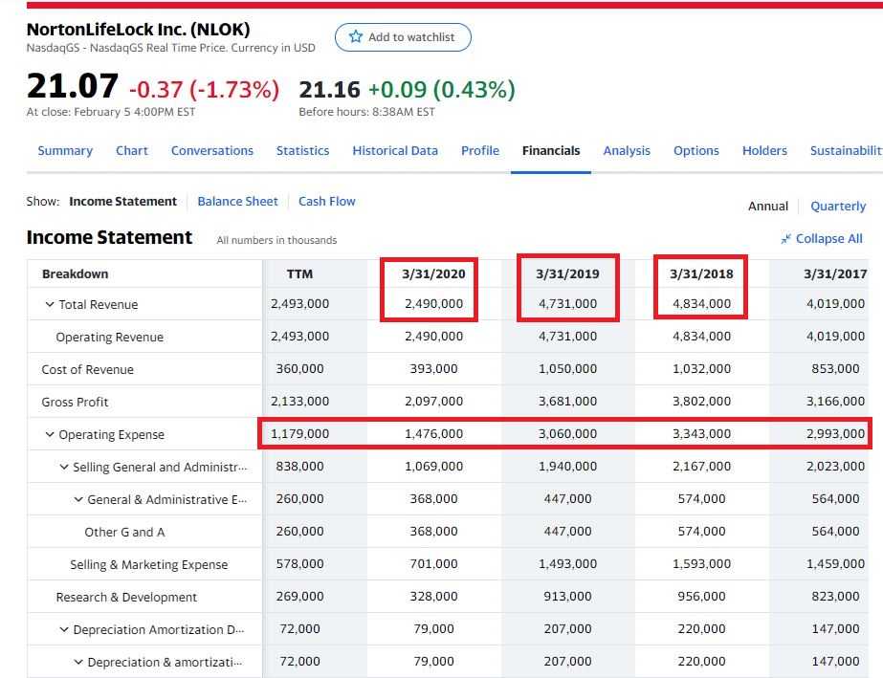Open the Holders tab
Image resolution: width=883 pixels, height=678 pixels.
pyautogui.click(x=763, y=151)
